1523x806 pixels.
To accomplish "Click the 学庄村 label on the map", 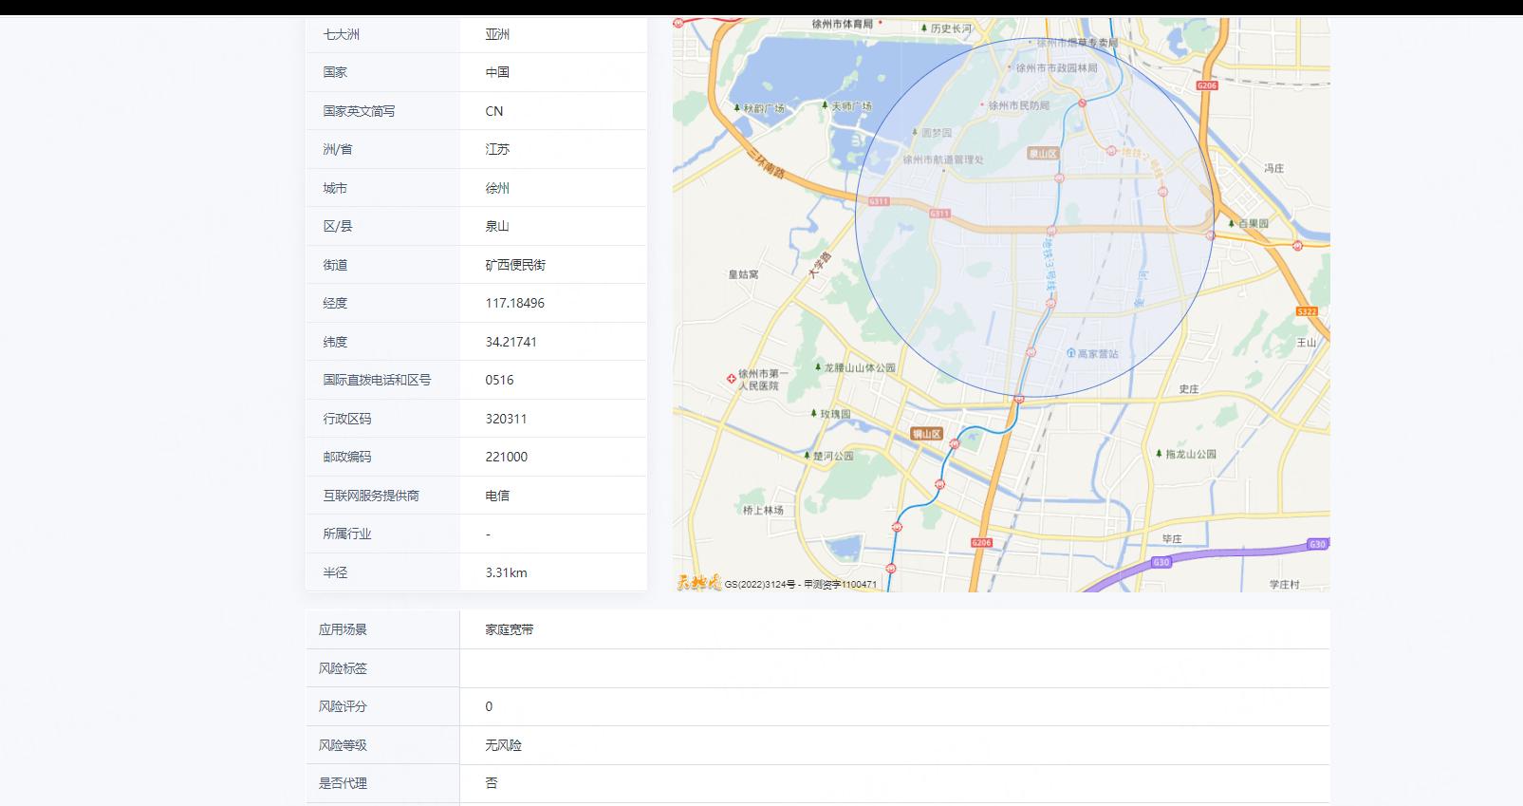I will pyautogui.click(x=1285, y=584).
